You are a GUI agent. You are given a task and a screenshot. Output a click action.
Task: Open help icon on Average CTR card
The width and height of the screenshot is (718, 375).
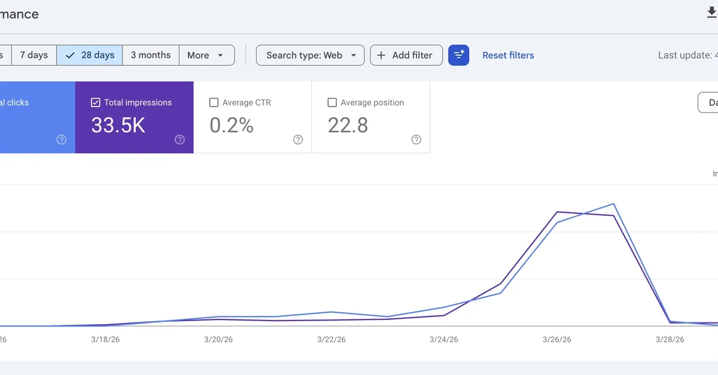(298, 140)
